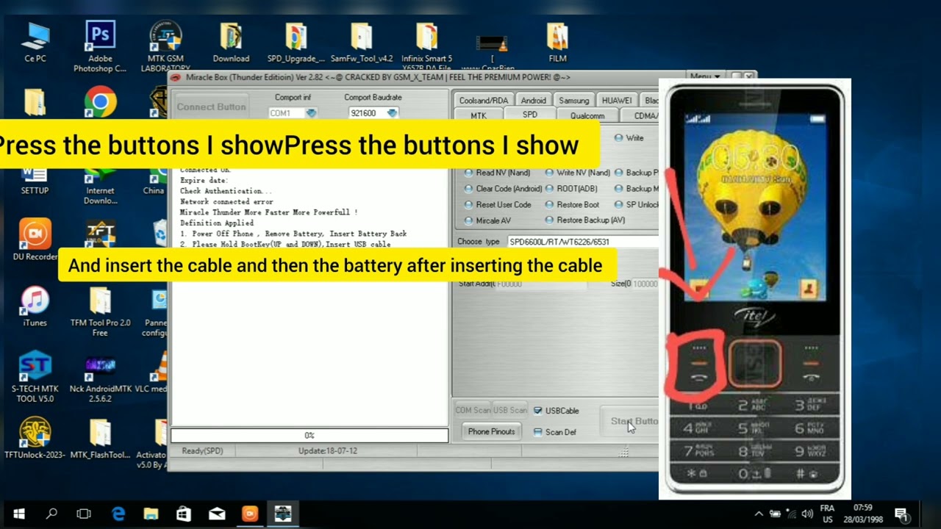The image size is (941, 529).
Task: Click the COM Scan button
Action: (x=473, y=411)
